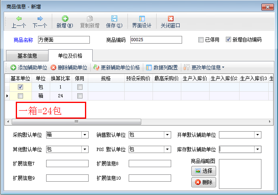
Task: Click the red 关闭窗口 icon
Action: click(x=170, y=19)
